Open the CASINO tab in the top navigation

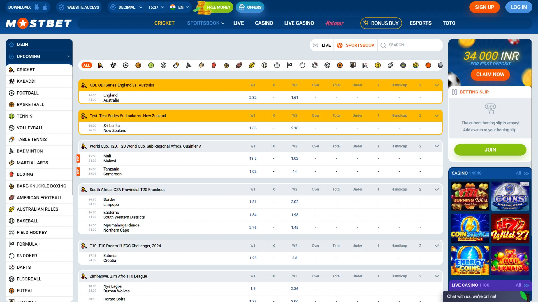pos(264,23)
